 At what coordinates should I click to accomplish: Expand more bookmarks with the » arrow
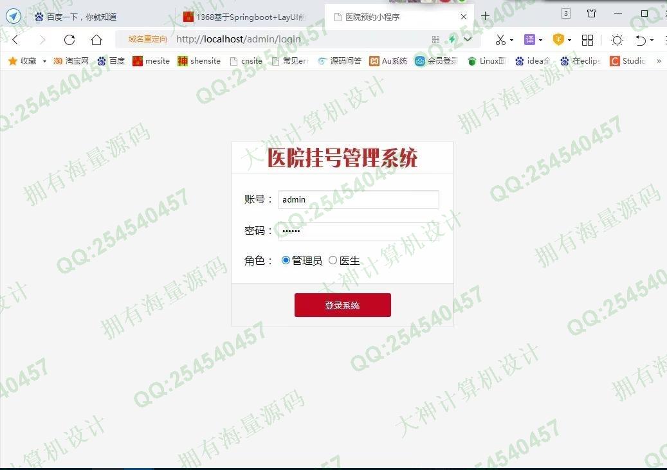659,61
